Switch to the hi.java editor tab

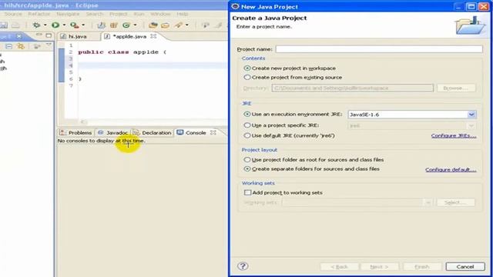pos(77,36)
